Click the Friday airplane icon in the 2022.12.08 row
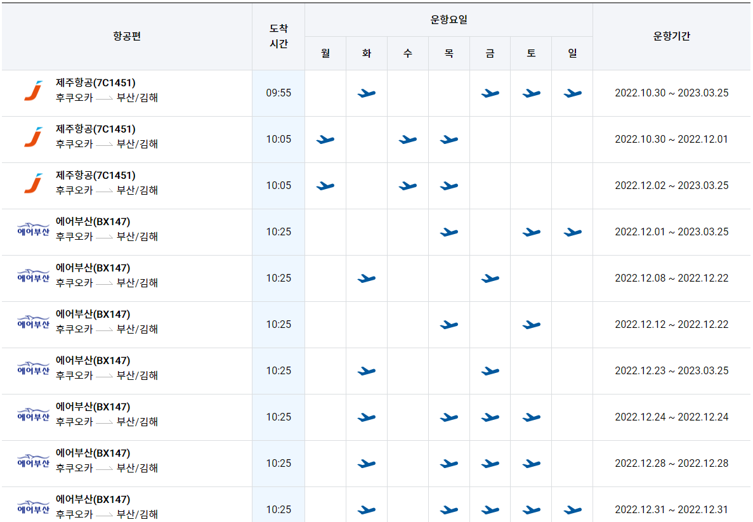Image resolution: width=753 pixels, height=522 pixels. coord(489,278)
